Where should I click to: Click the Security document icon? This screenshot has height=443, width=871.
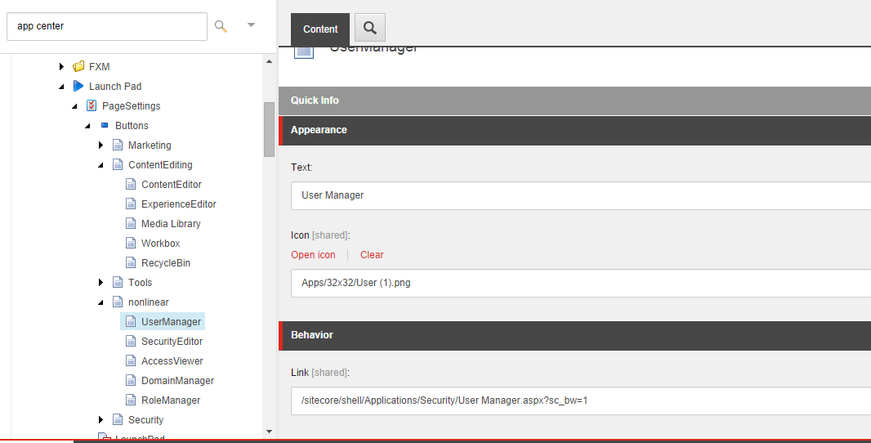tap(118, 419)
